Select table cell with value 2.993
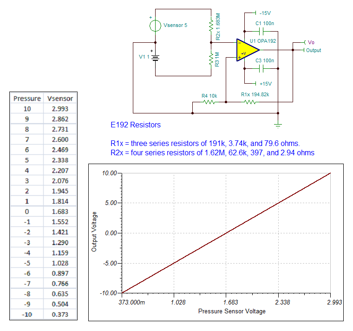Image resolution: width=353 pixels, height=331 pixels. 60,109
